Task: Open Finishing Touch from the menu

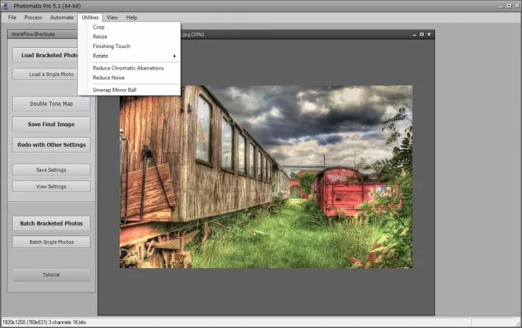Action: [x=111, y=46]
